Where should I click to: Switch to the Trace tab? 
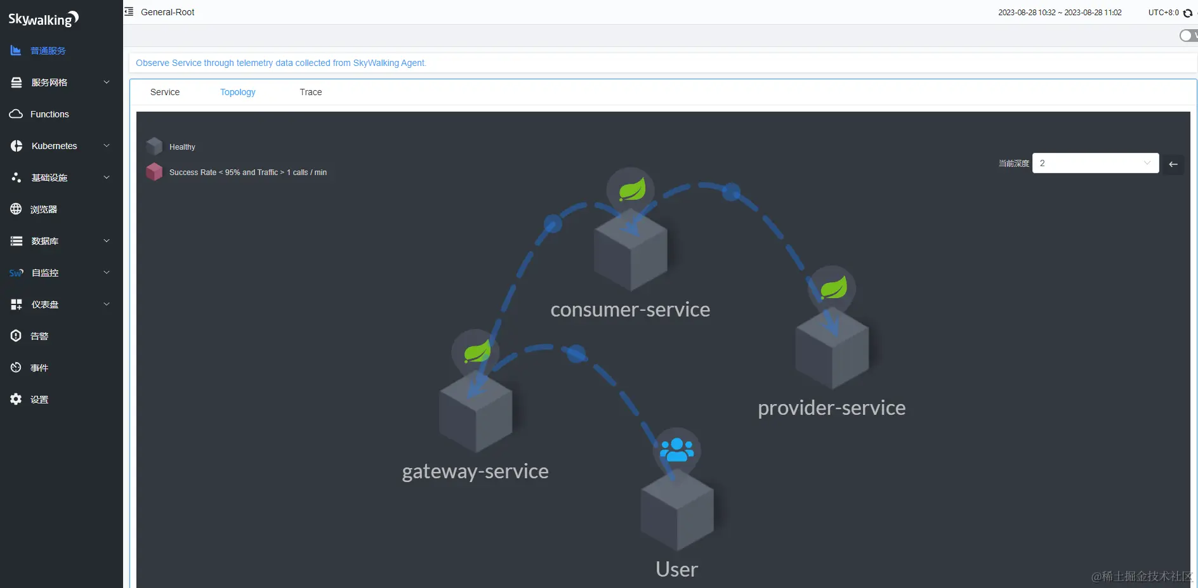tap(311, 92)
